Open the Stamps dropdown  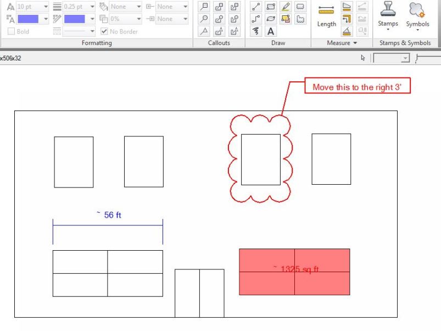pos(388,30)
